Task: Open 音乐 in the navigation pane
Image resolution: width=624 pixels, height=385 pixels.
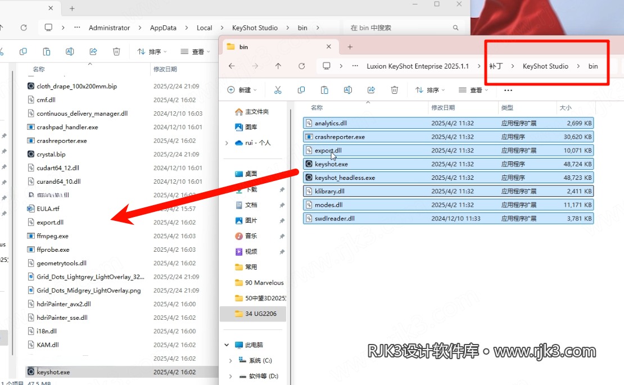Action: coord(246,236)
